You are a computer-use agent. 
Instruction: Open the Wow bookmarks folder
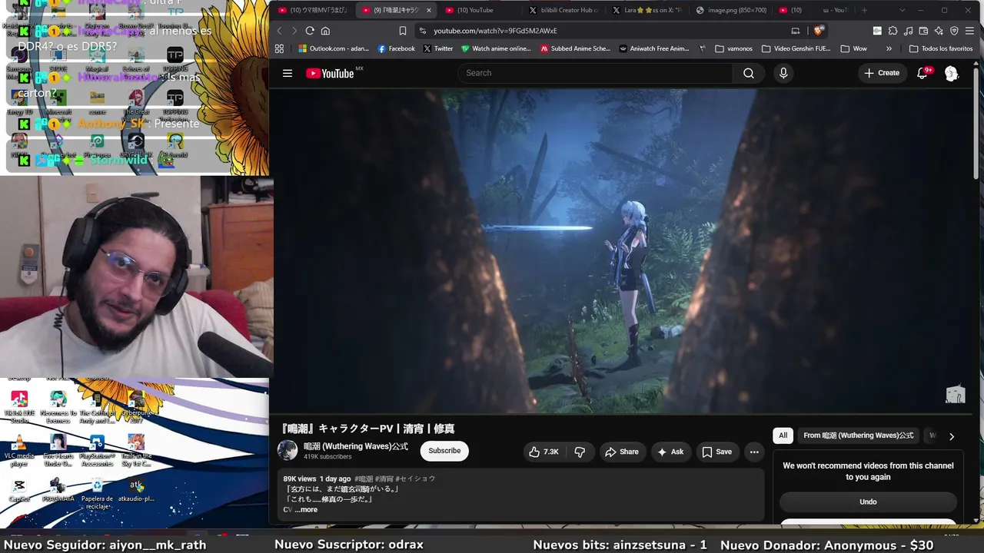pyautogui.click(x=853, y=48)
